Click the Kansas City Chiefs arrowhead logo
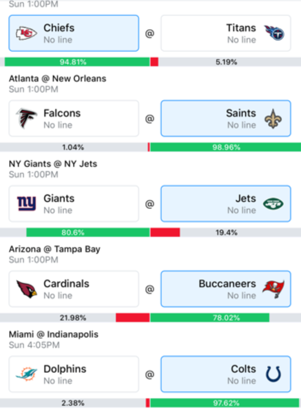The image size is (301, 411). (26, 33)
